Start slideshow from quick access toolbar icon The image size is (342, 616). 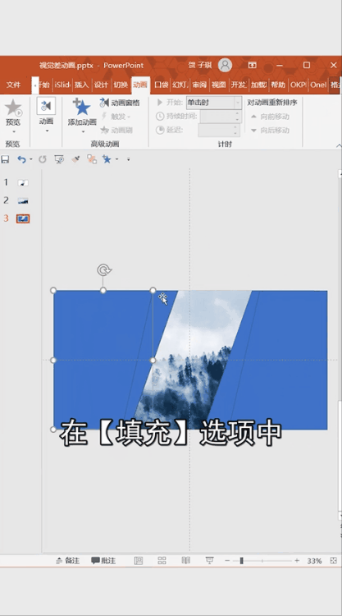pos(59,159)
